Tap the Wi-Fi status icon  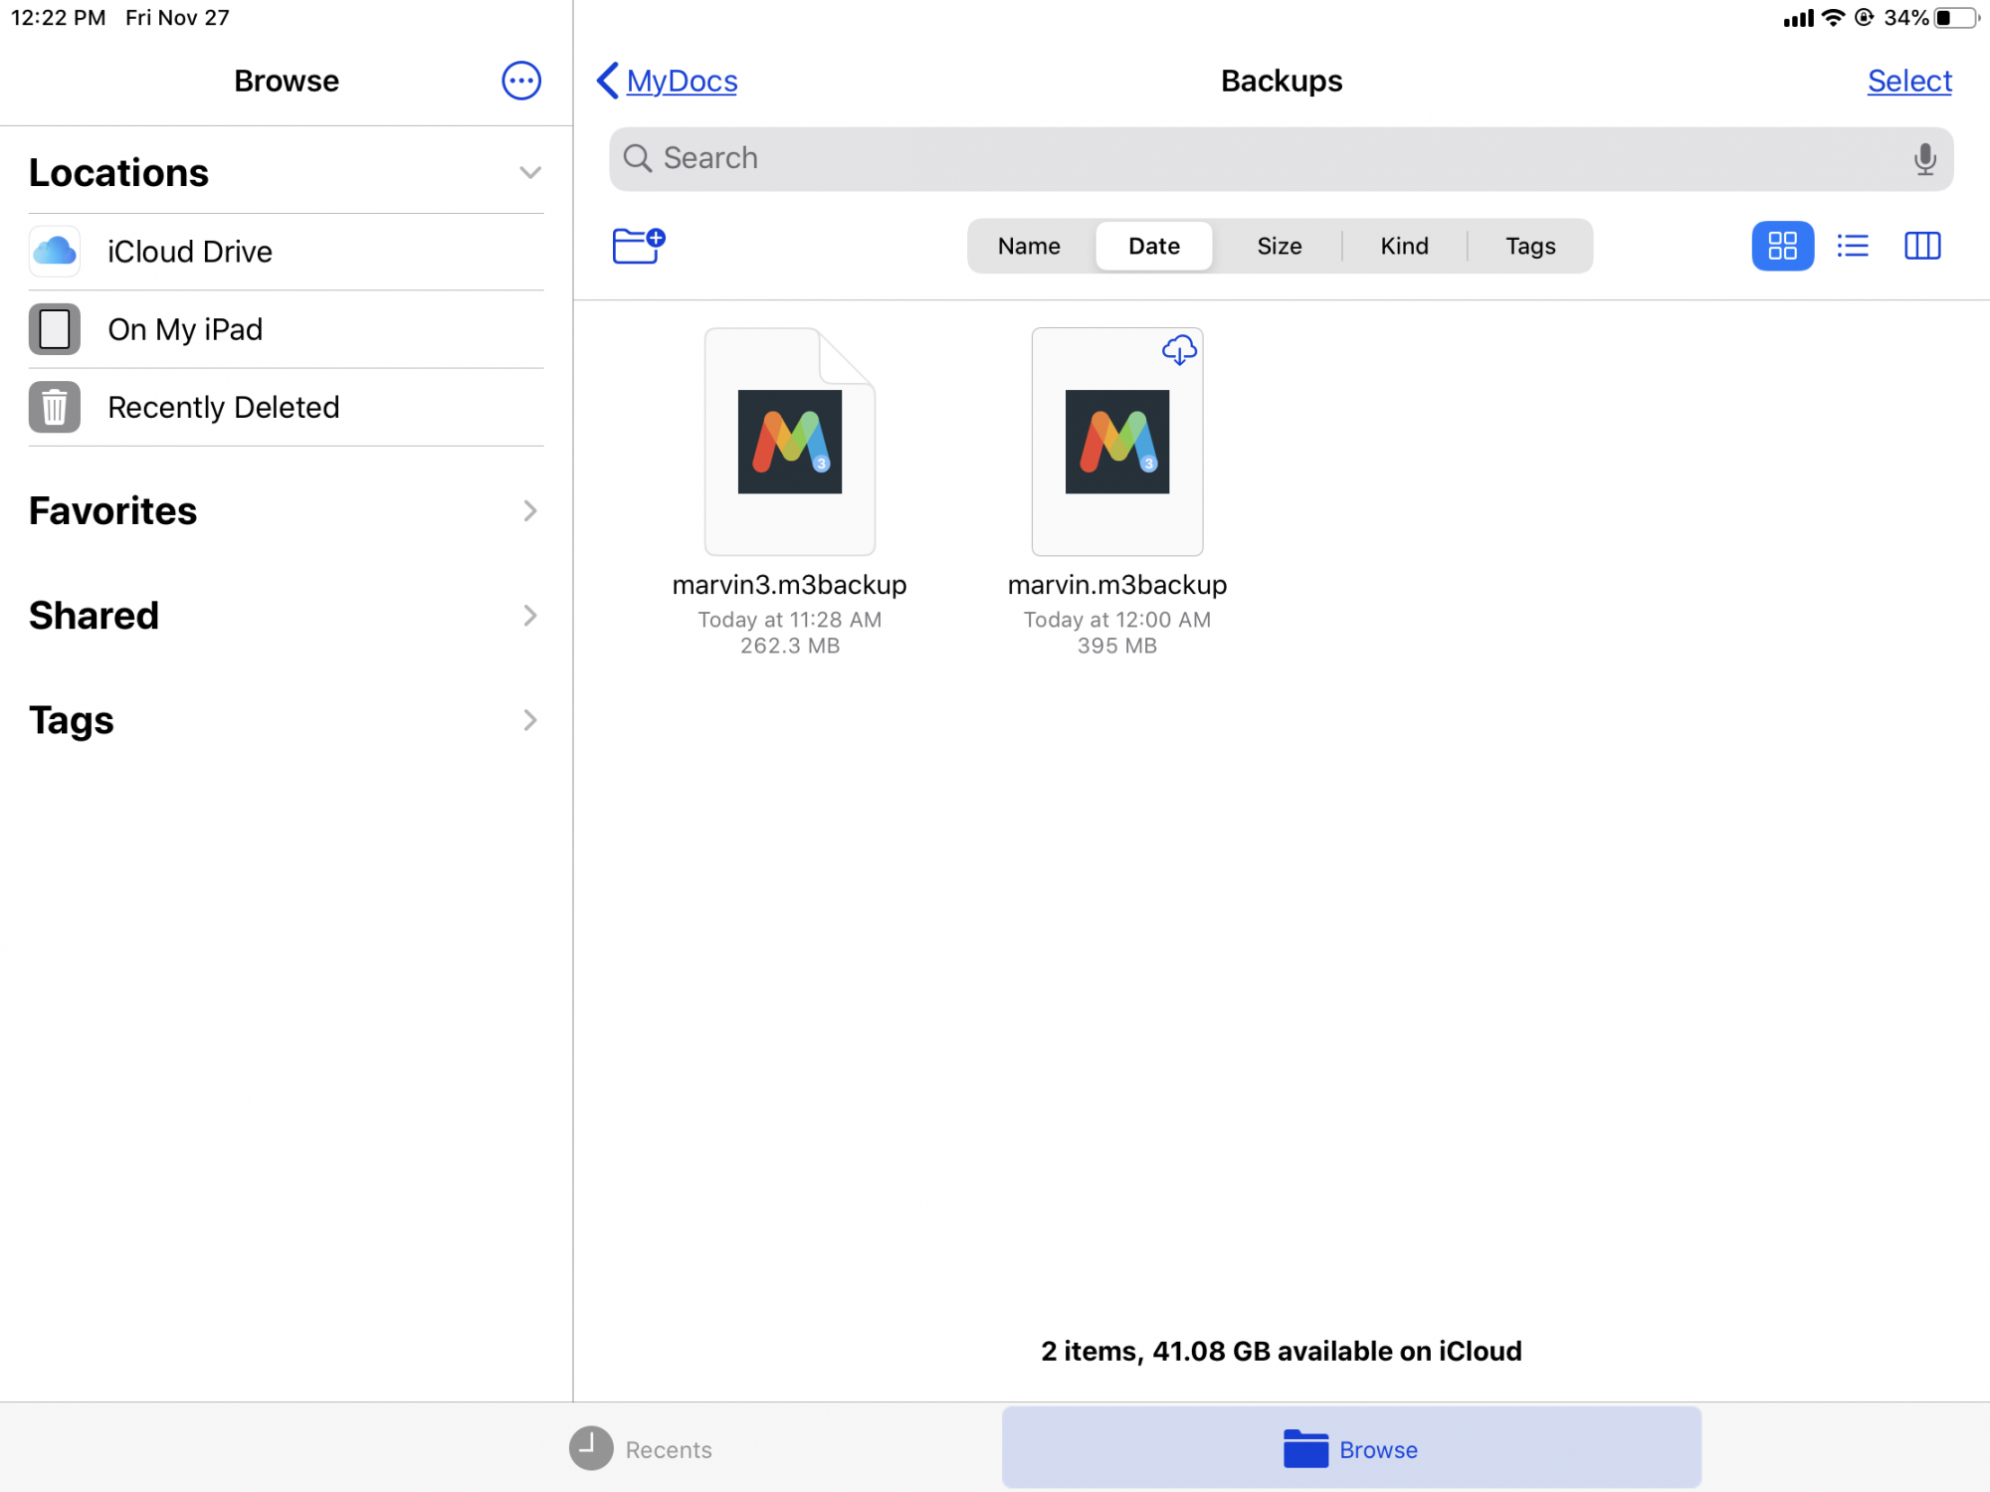1833,18
